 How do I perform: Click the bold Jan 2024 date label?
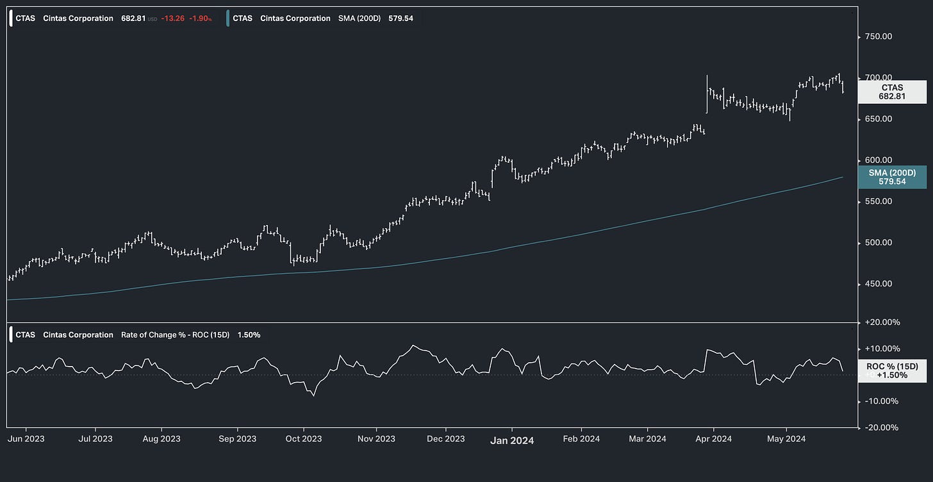pyautogui.click(x=512, y=440)
